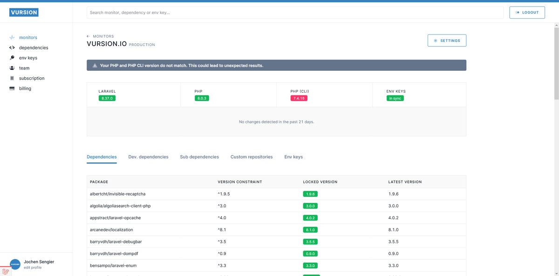The width and height of the screenshot is (559, 276).
Task: Open dependencies in the sidebar
Action: (x=34, y=47)
